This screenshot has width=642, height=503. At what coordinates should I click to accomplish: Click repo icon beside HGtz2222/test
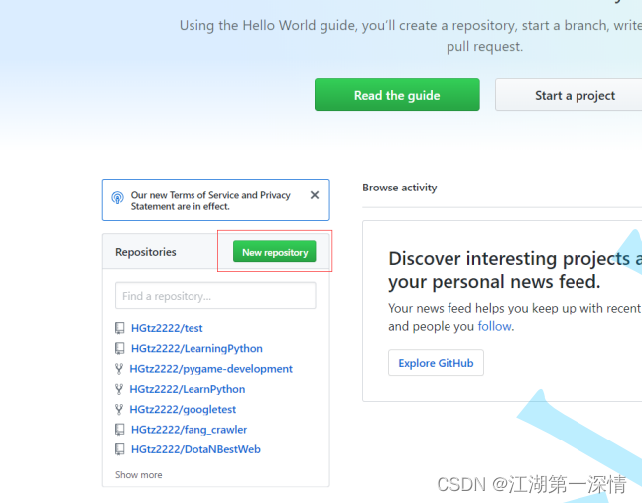coord(119,328)
